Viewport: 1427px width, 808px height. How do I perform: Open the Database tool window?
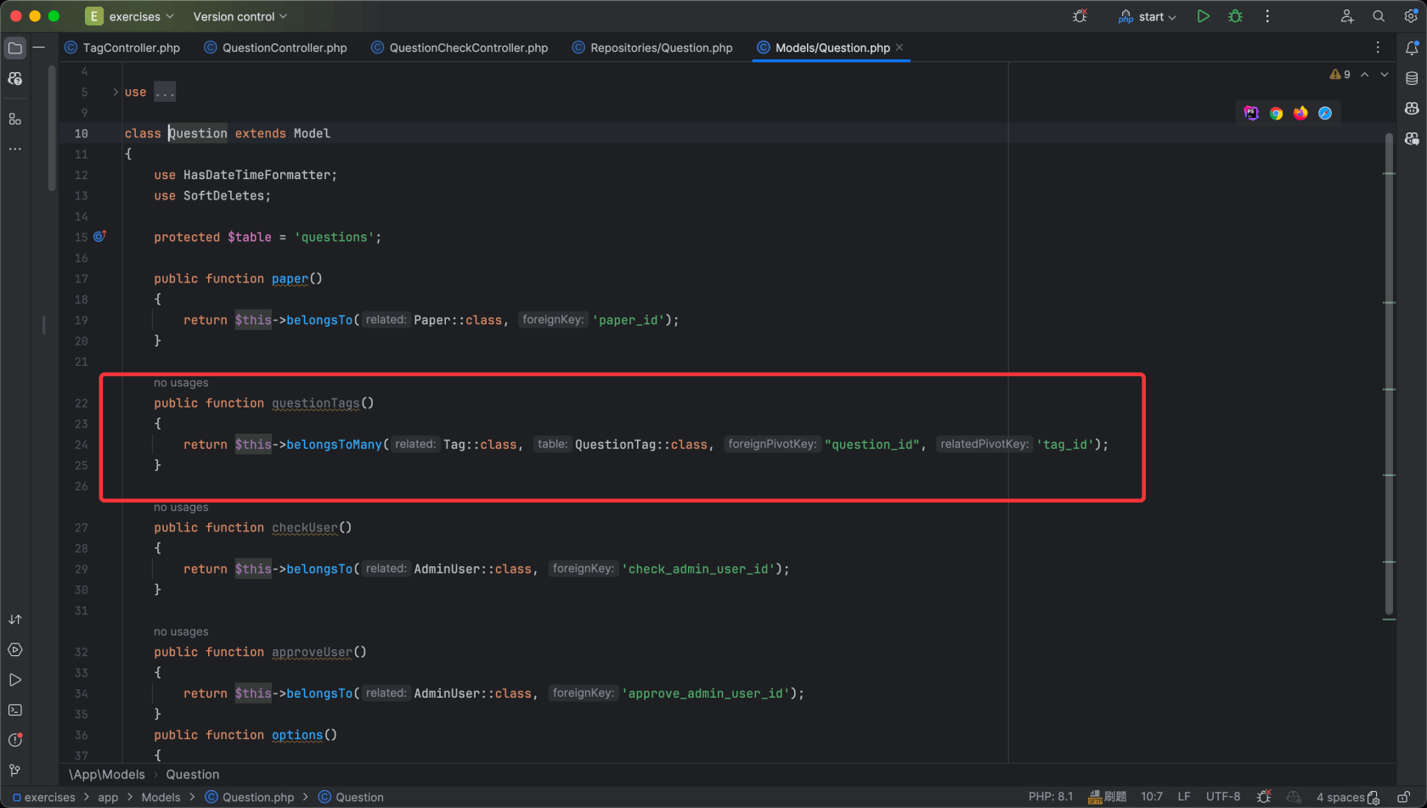[1412, 79]
